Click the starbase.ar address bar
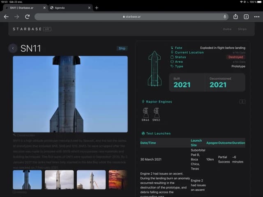The width and height of the screenshot is (263, 197). click(131, 17)
